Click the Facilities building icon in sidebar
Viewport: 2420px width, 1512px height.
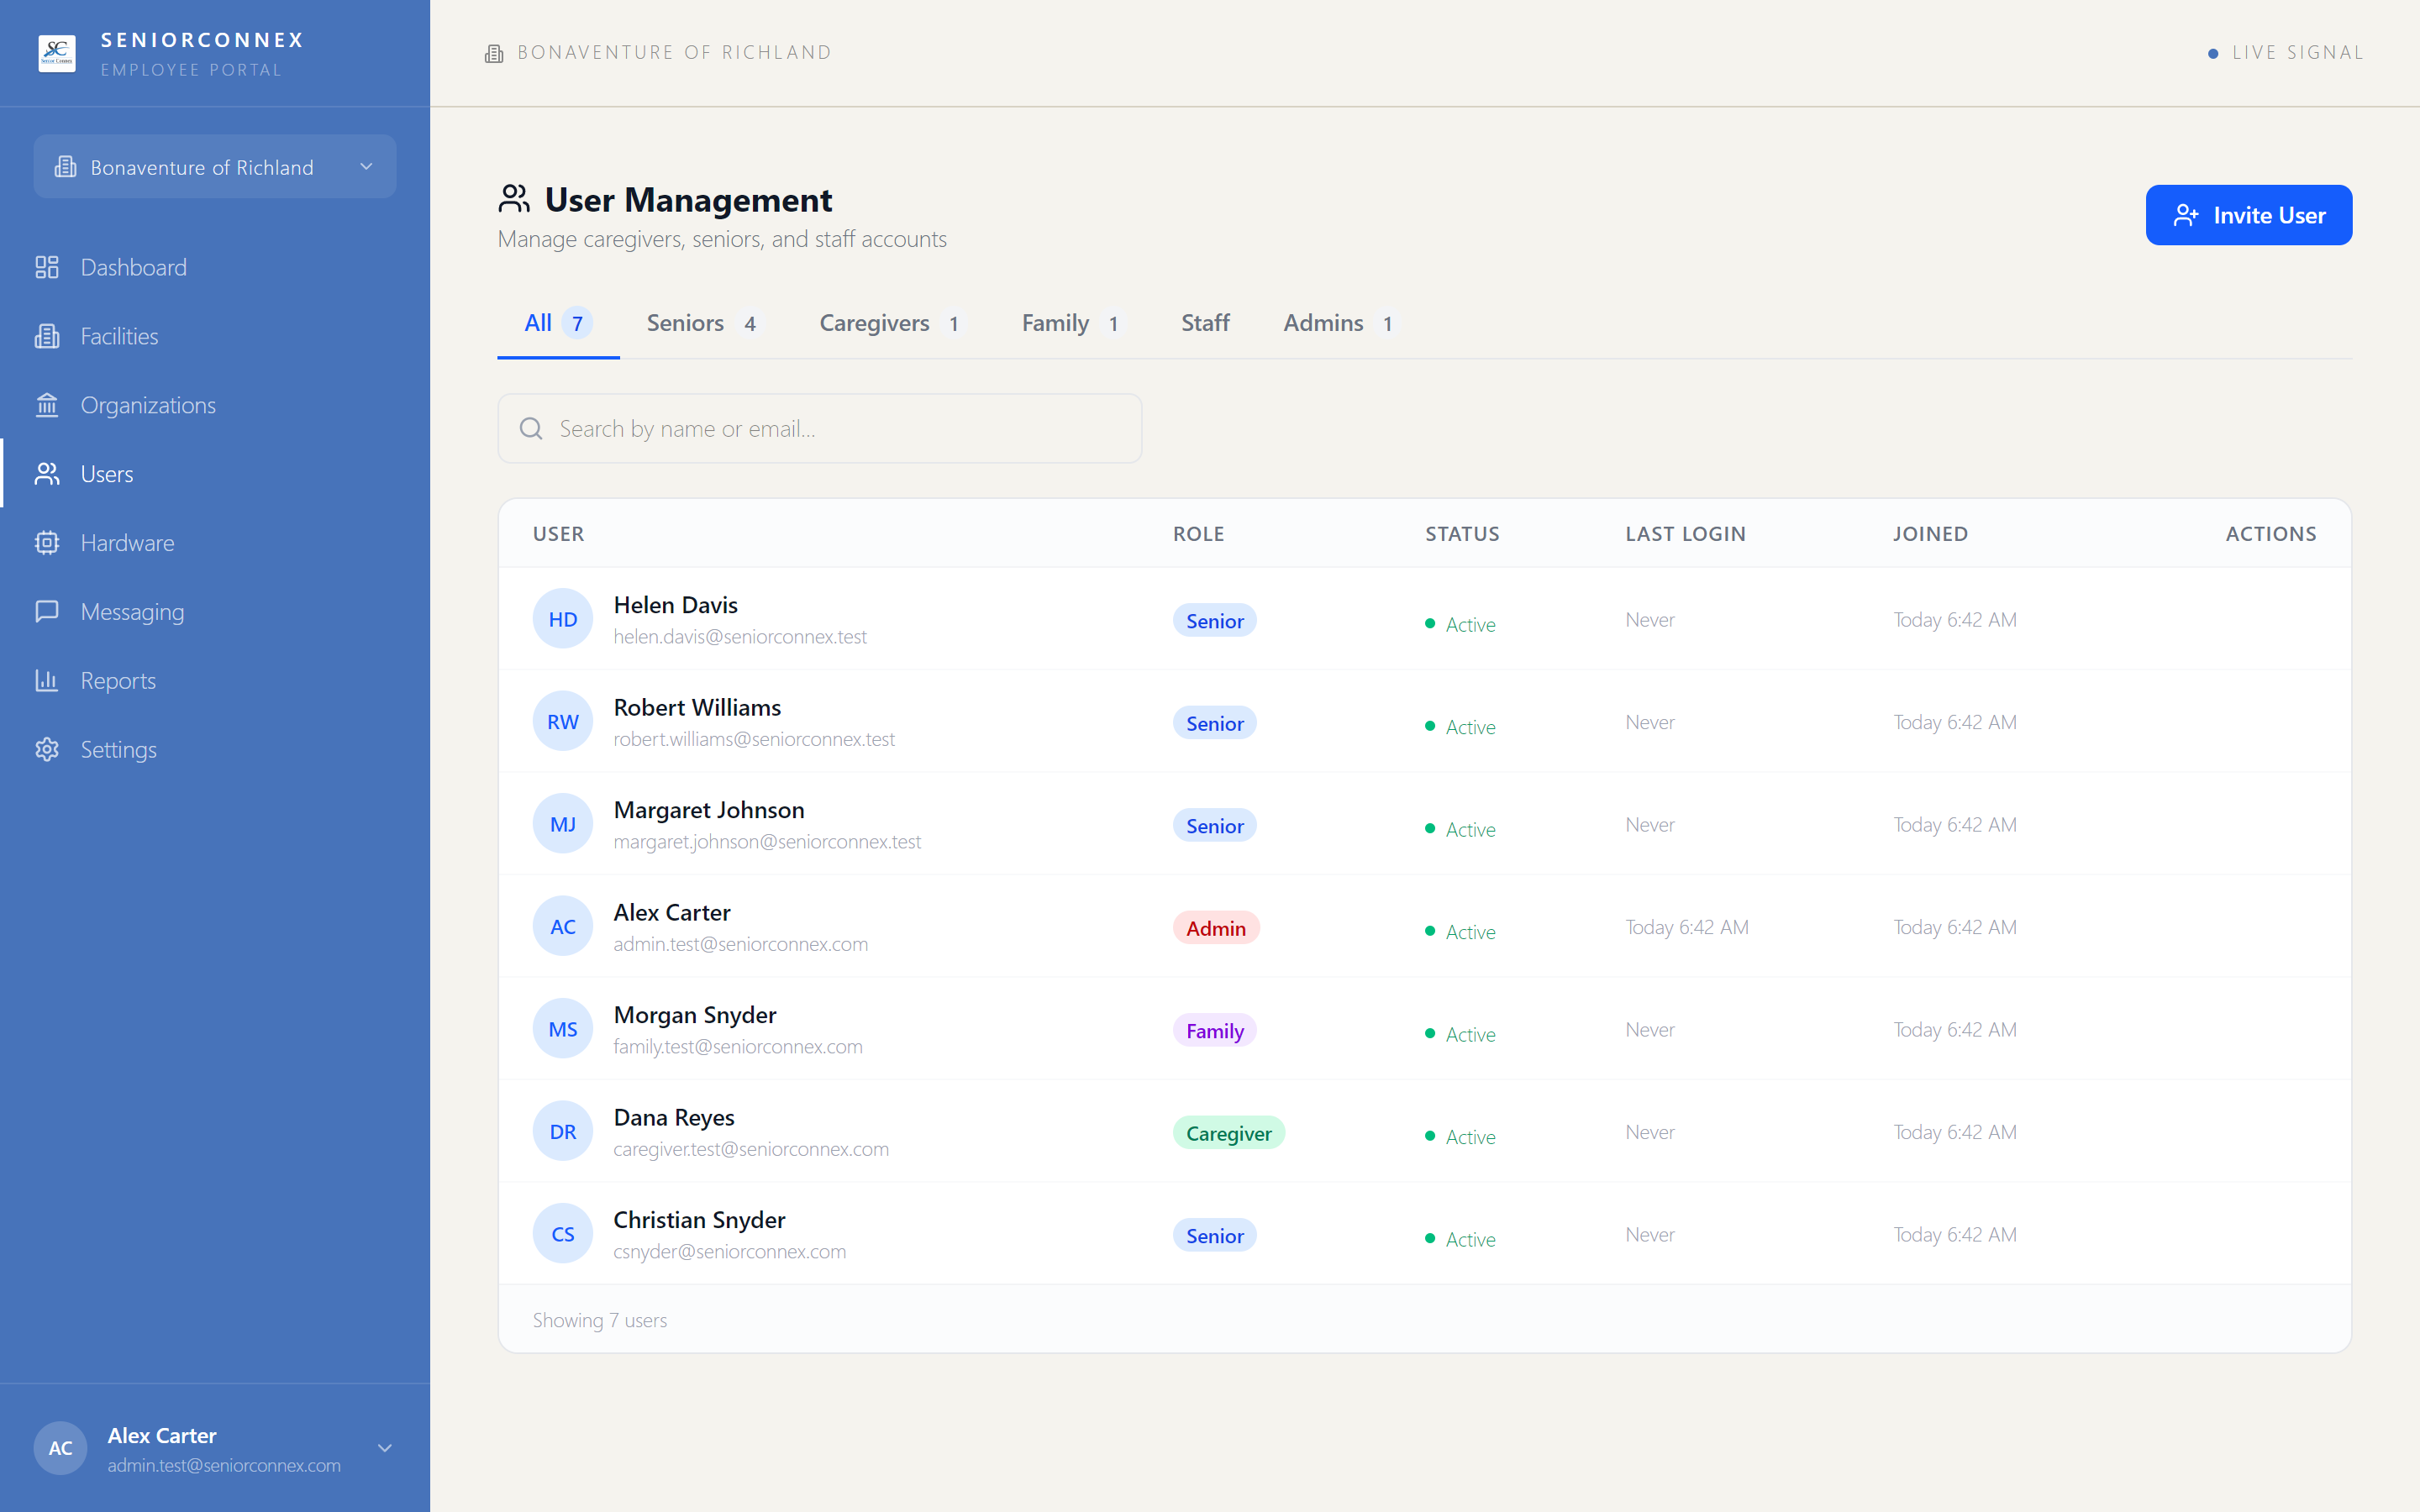click(47, 336)
